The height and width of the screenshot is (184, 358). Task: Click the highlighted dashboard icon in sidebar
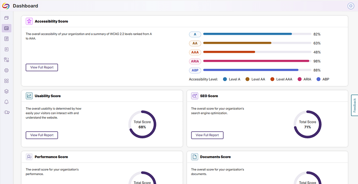pos(6,28)
